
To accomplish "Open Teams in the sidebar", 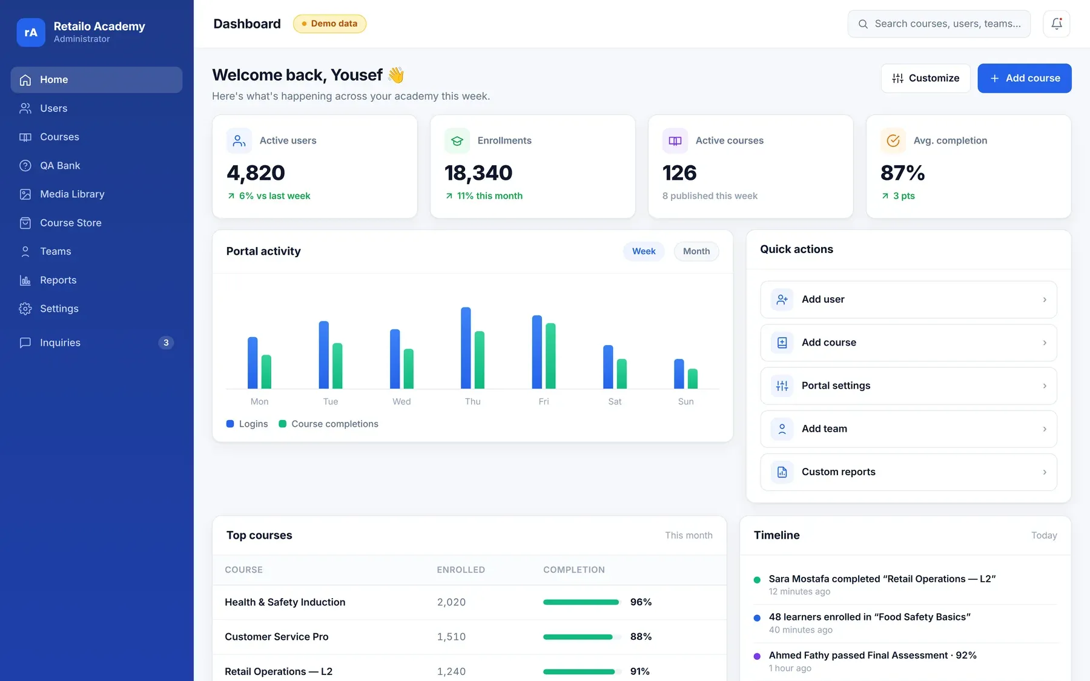I will point(96,251).
